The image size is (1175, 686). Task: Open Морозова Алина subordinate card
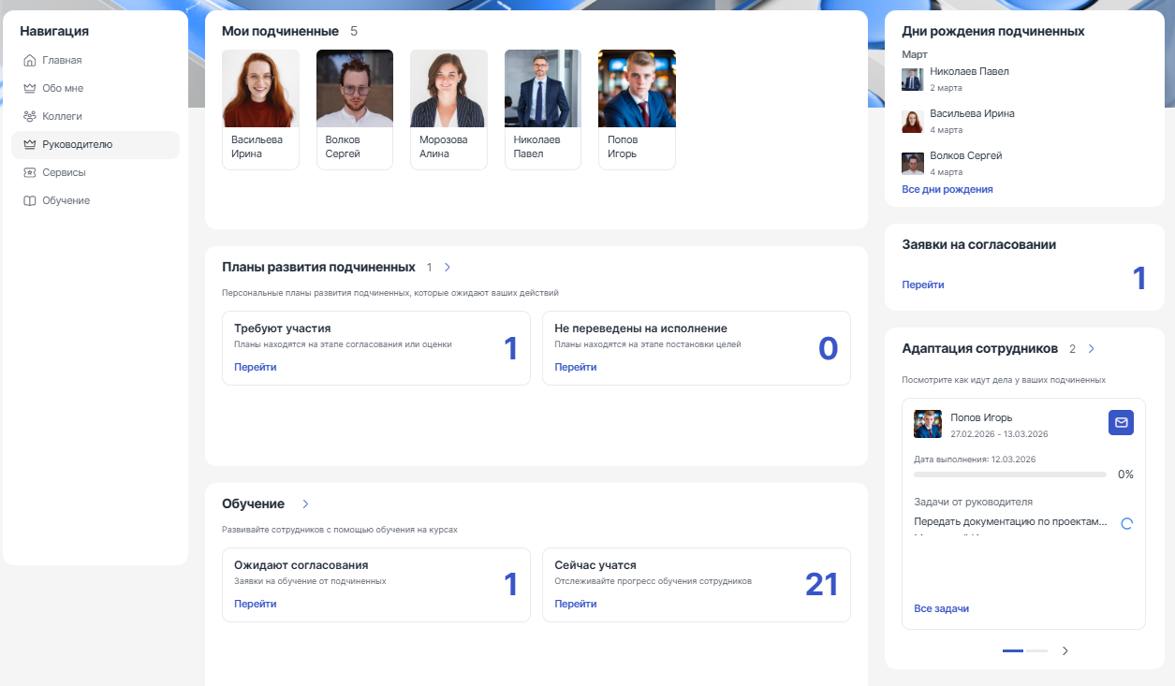coord(448,109)
